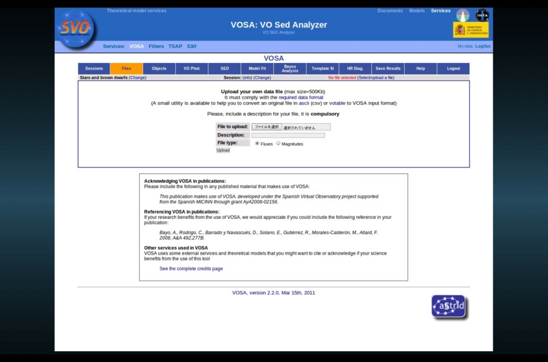Click the file chooser button
Image resolution: width=548 pixels, height=362 pixels.
[266, 127]
